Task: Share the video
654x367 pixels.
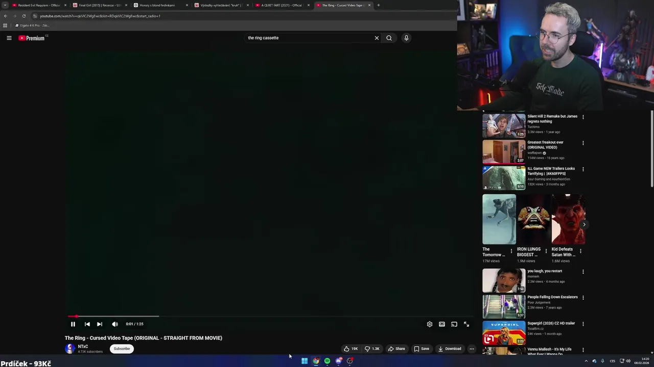Action: (396, 349)
